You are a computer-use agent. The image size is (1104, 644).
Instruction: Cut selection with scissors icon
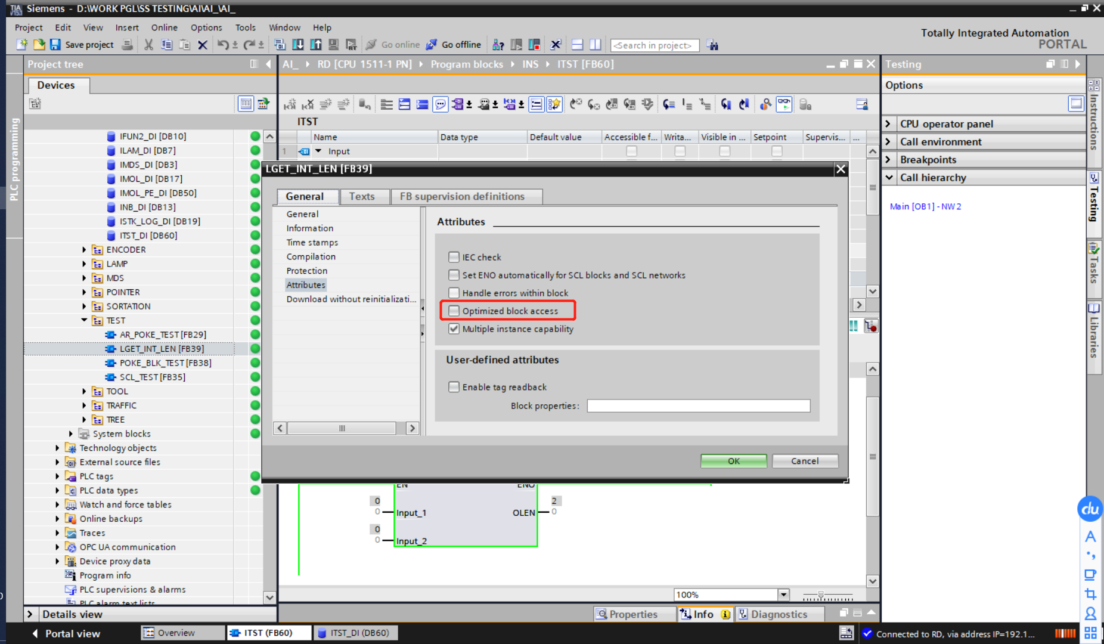tap(149, 45)
